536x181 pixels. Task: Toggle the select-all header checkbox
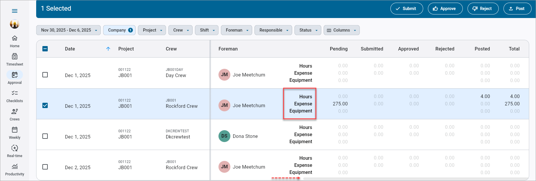tap(45, 49)
